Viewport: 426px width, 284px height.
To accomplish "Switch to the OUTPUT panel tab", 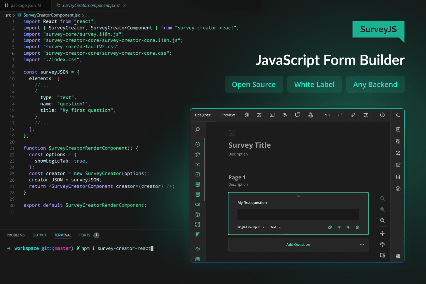I will (39, 235).
